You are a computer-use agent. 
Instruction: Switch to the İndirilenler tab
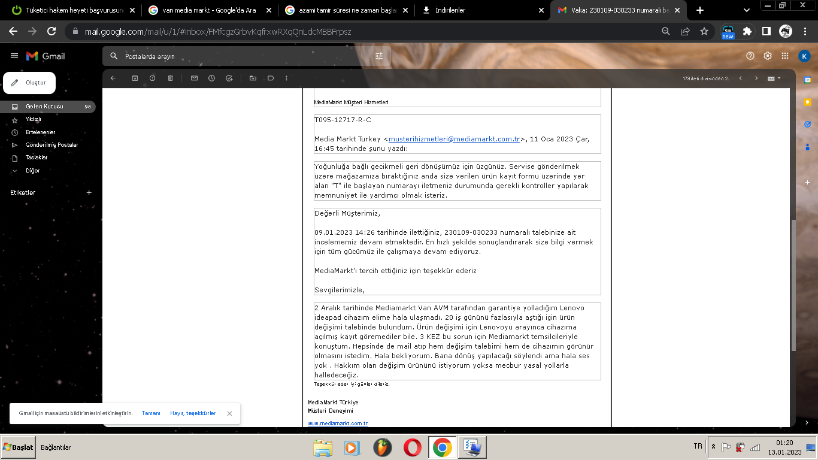(484, 10)
